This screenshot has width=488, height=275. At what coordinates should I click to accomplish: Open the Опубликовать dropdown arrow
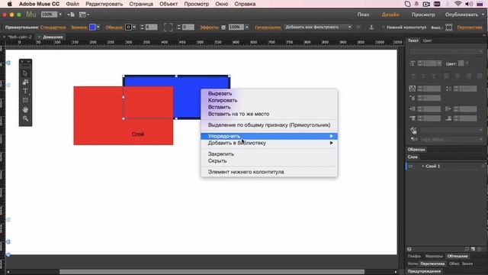coord(483,15)
